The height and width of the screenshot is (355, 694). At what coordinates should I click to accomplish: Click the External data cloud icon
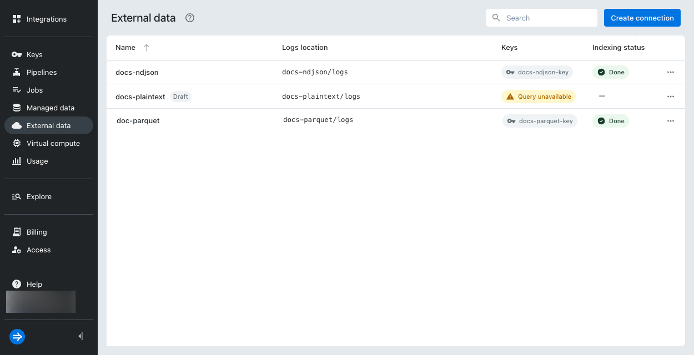pos(17,125)
